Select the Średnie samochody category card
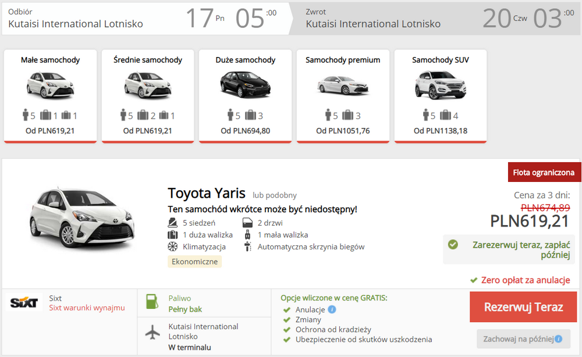This screenshot has width=582, height=357. (x=148, y=96)
